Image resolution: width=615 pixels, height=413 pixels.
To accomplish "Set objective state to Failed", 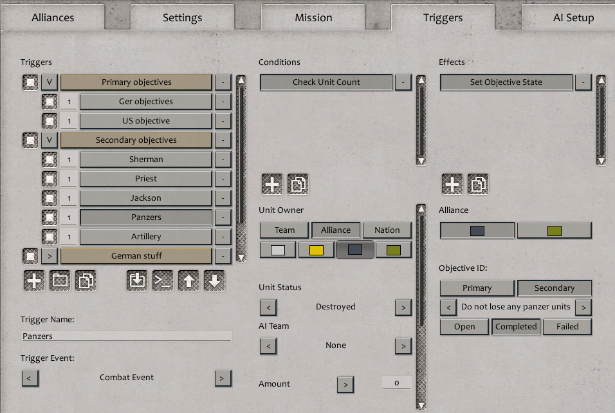I will pyautogui.click(x=567, y=327).
